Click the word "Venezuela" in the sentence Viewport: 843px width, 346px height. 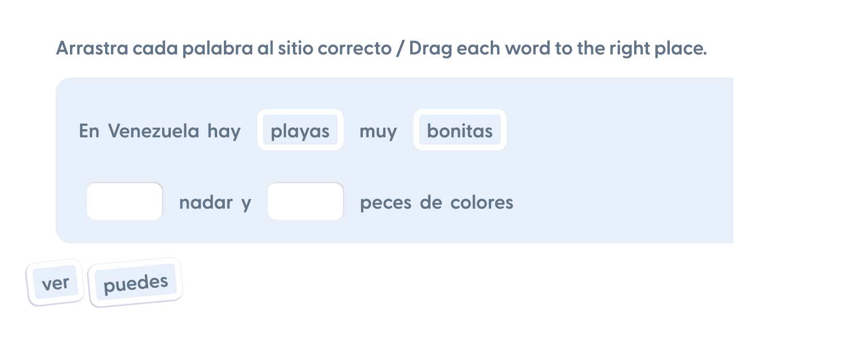(153, 131)
